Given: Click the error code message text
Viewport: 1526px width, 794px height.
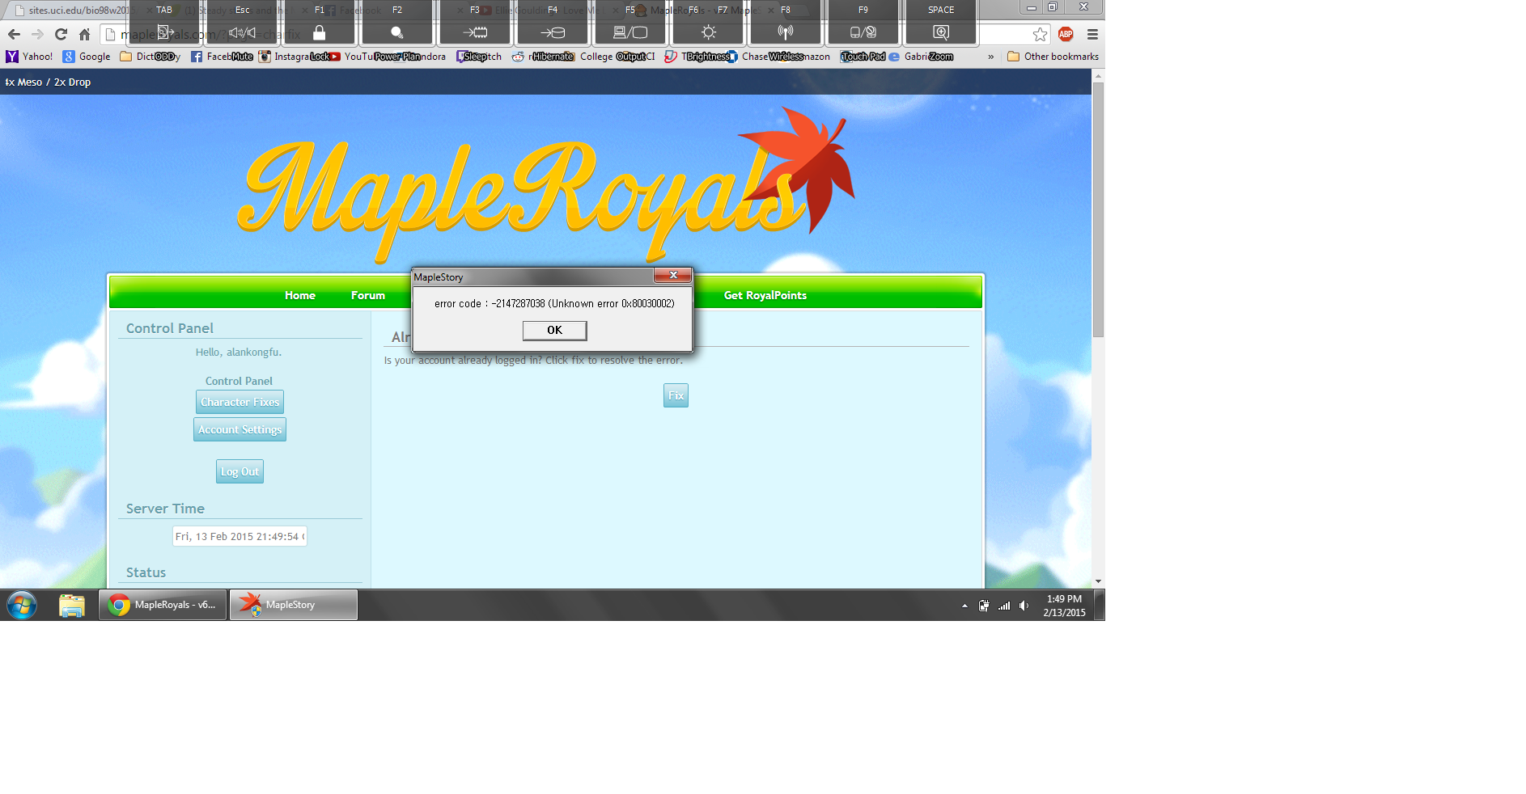Looking at the screenshot, I should (x=554, y=304).
